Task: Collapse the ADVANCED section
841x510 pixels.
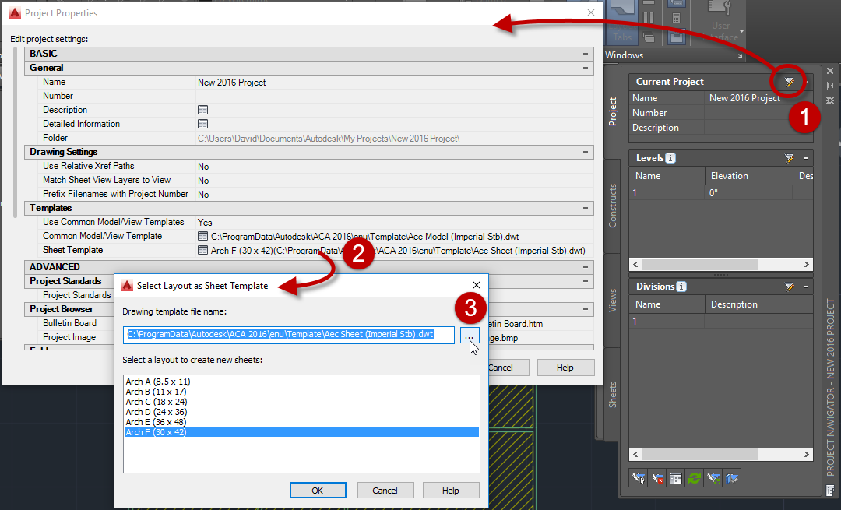Action: pos(586,266)
